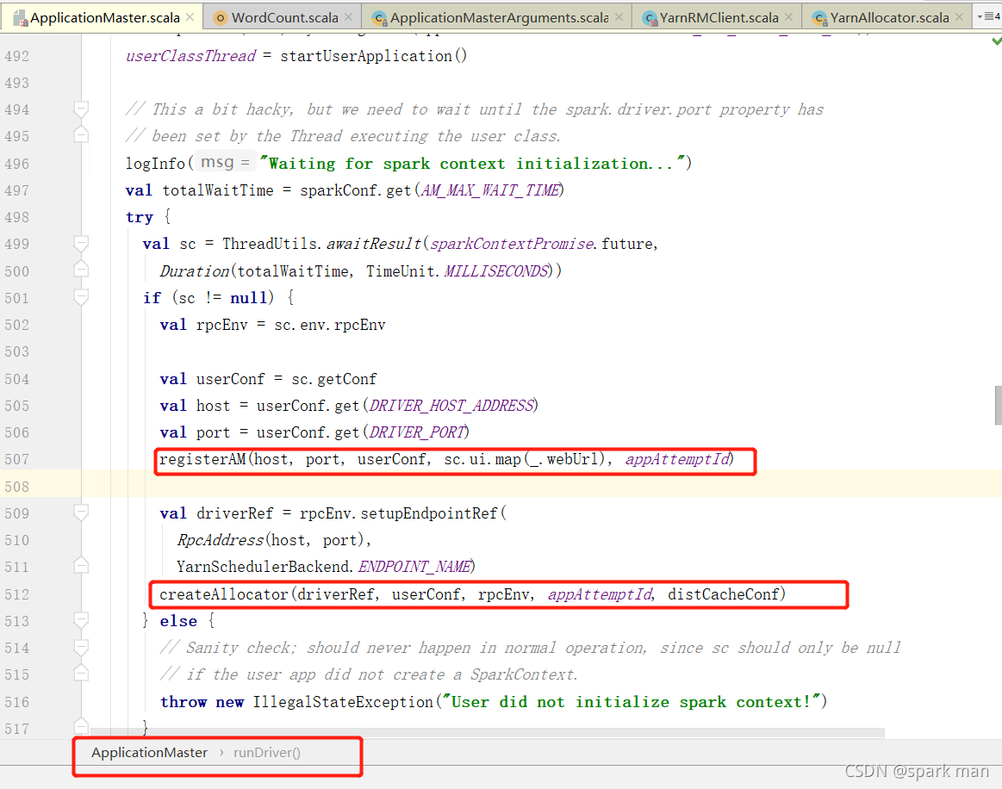This screenshot has width=1002, height=789.
Task: Click the fold end marker at line 511
Action: point(81,566)
